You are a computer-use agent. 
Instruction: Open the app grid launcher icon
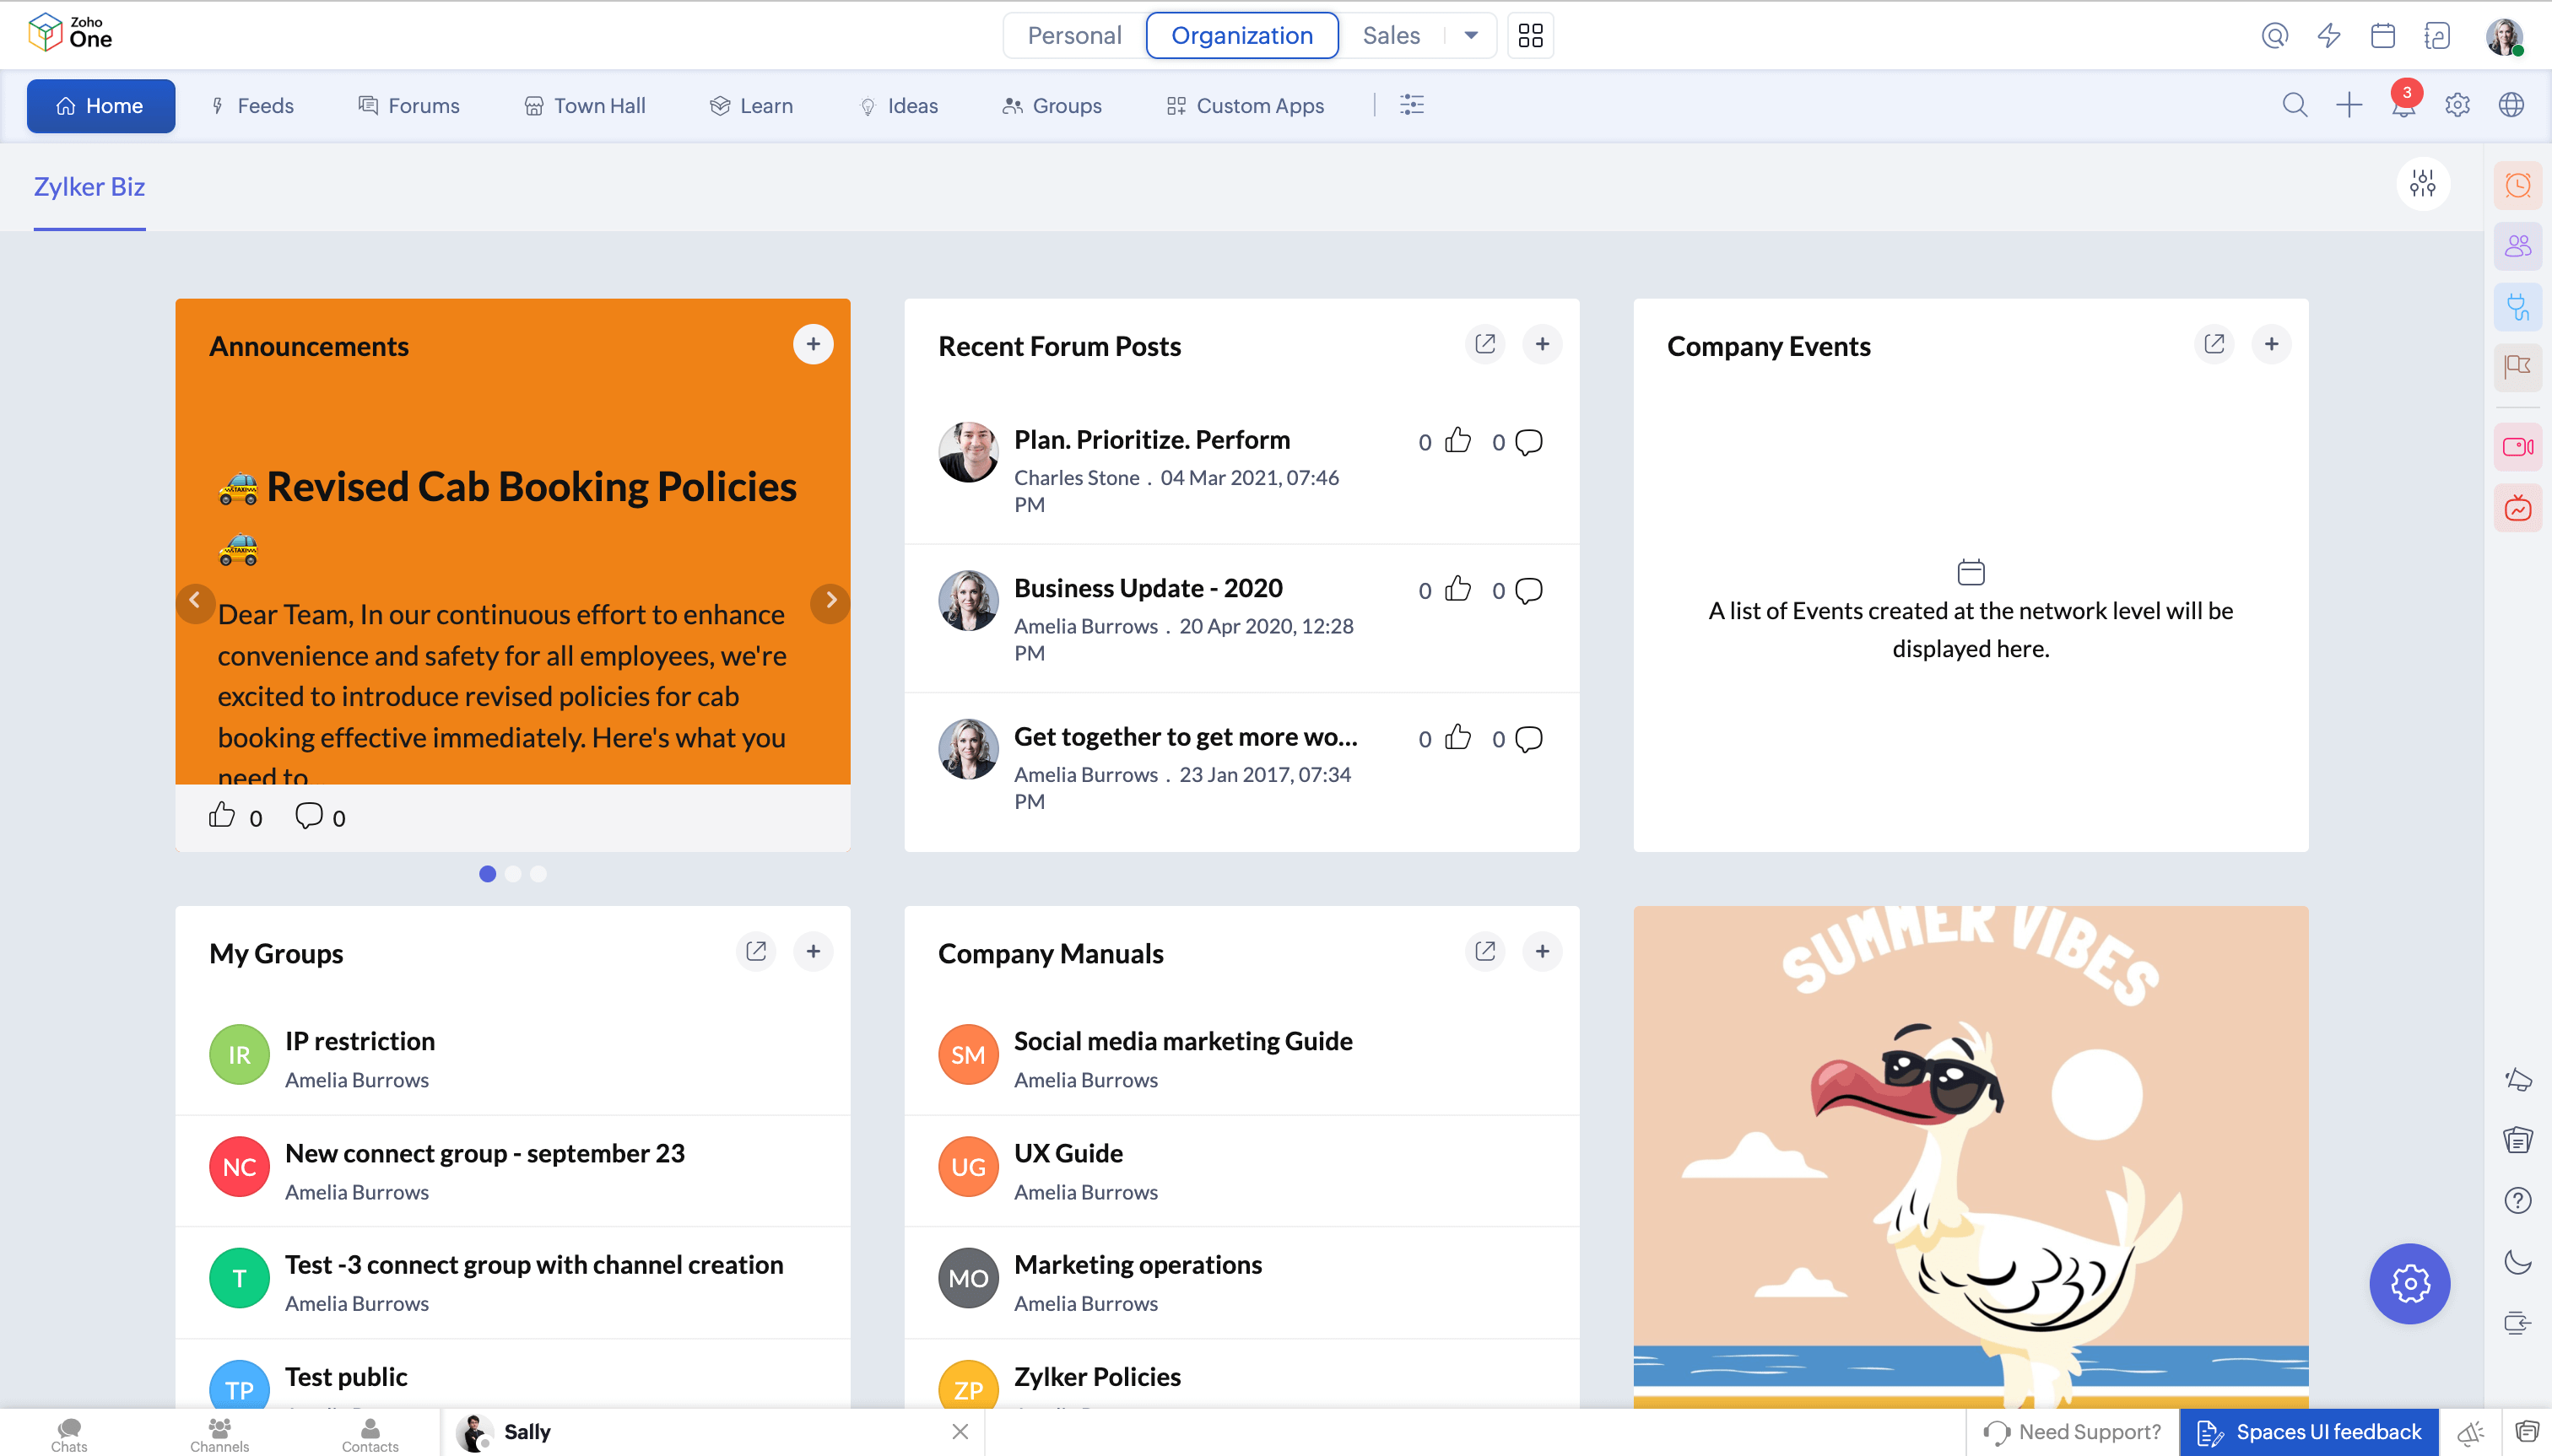(x=1530, y=36)
